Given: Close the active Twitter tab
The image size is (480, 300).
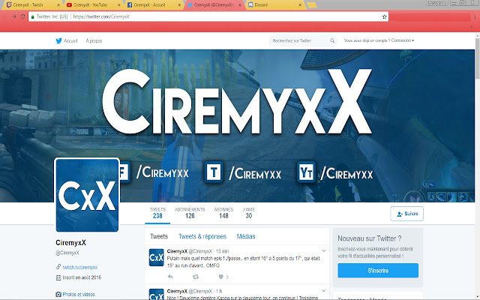Looking at the screenshot, I should (x=240, y=5).
